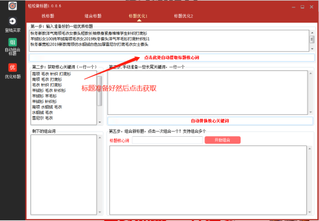Click the 登陆买家 sidebar label

13,31
